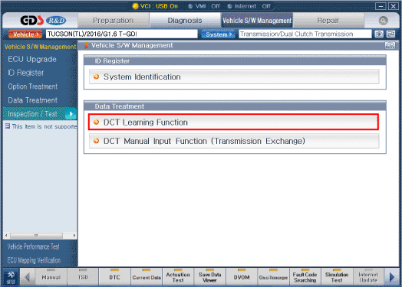Click the vehicle model field TUCSON(TL)
Image resolution: width=402 pixels, height=287 pixels.
[x=122, y=34]
